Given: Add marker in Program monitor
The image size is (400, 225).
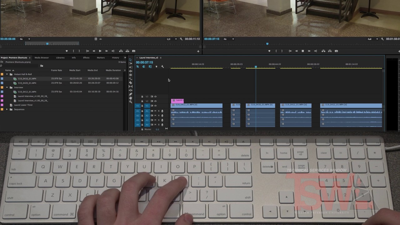Looking at the screenshot, I should coord(269,51).
